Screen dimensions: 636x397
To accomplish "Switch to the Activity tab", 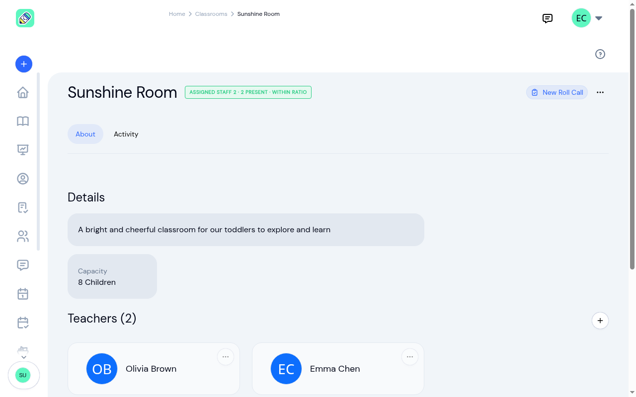I will click(126, 134).
